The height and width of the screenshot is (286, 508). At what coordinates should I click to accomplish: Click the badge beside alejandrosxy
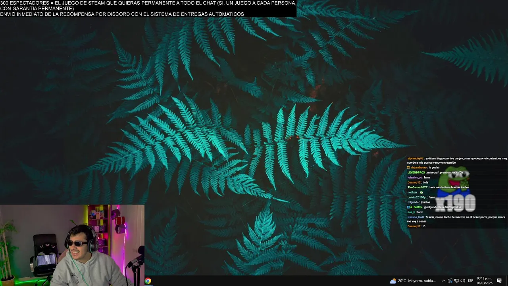pos(408,168)
